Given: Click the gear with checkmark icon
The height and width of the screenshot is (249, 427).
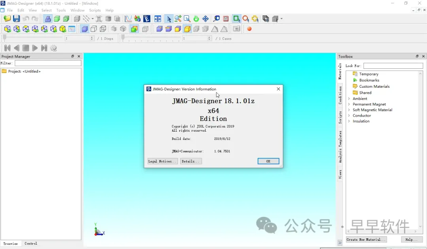Looking at the screenshot, I should coord(54,48).
